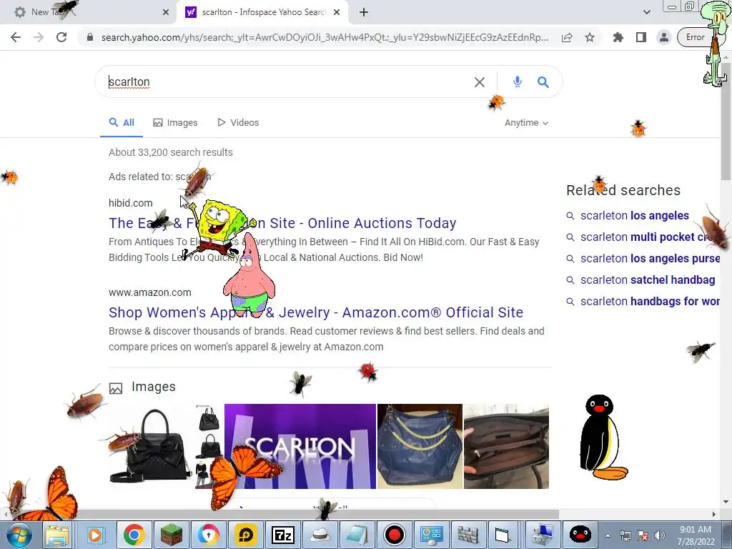The height and width of the screenshot is (549, 732).
Task: Open related search scarleton los angeles purse
Action: click(x=643, y=259)
